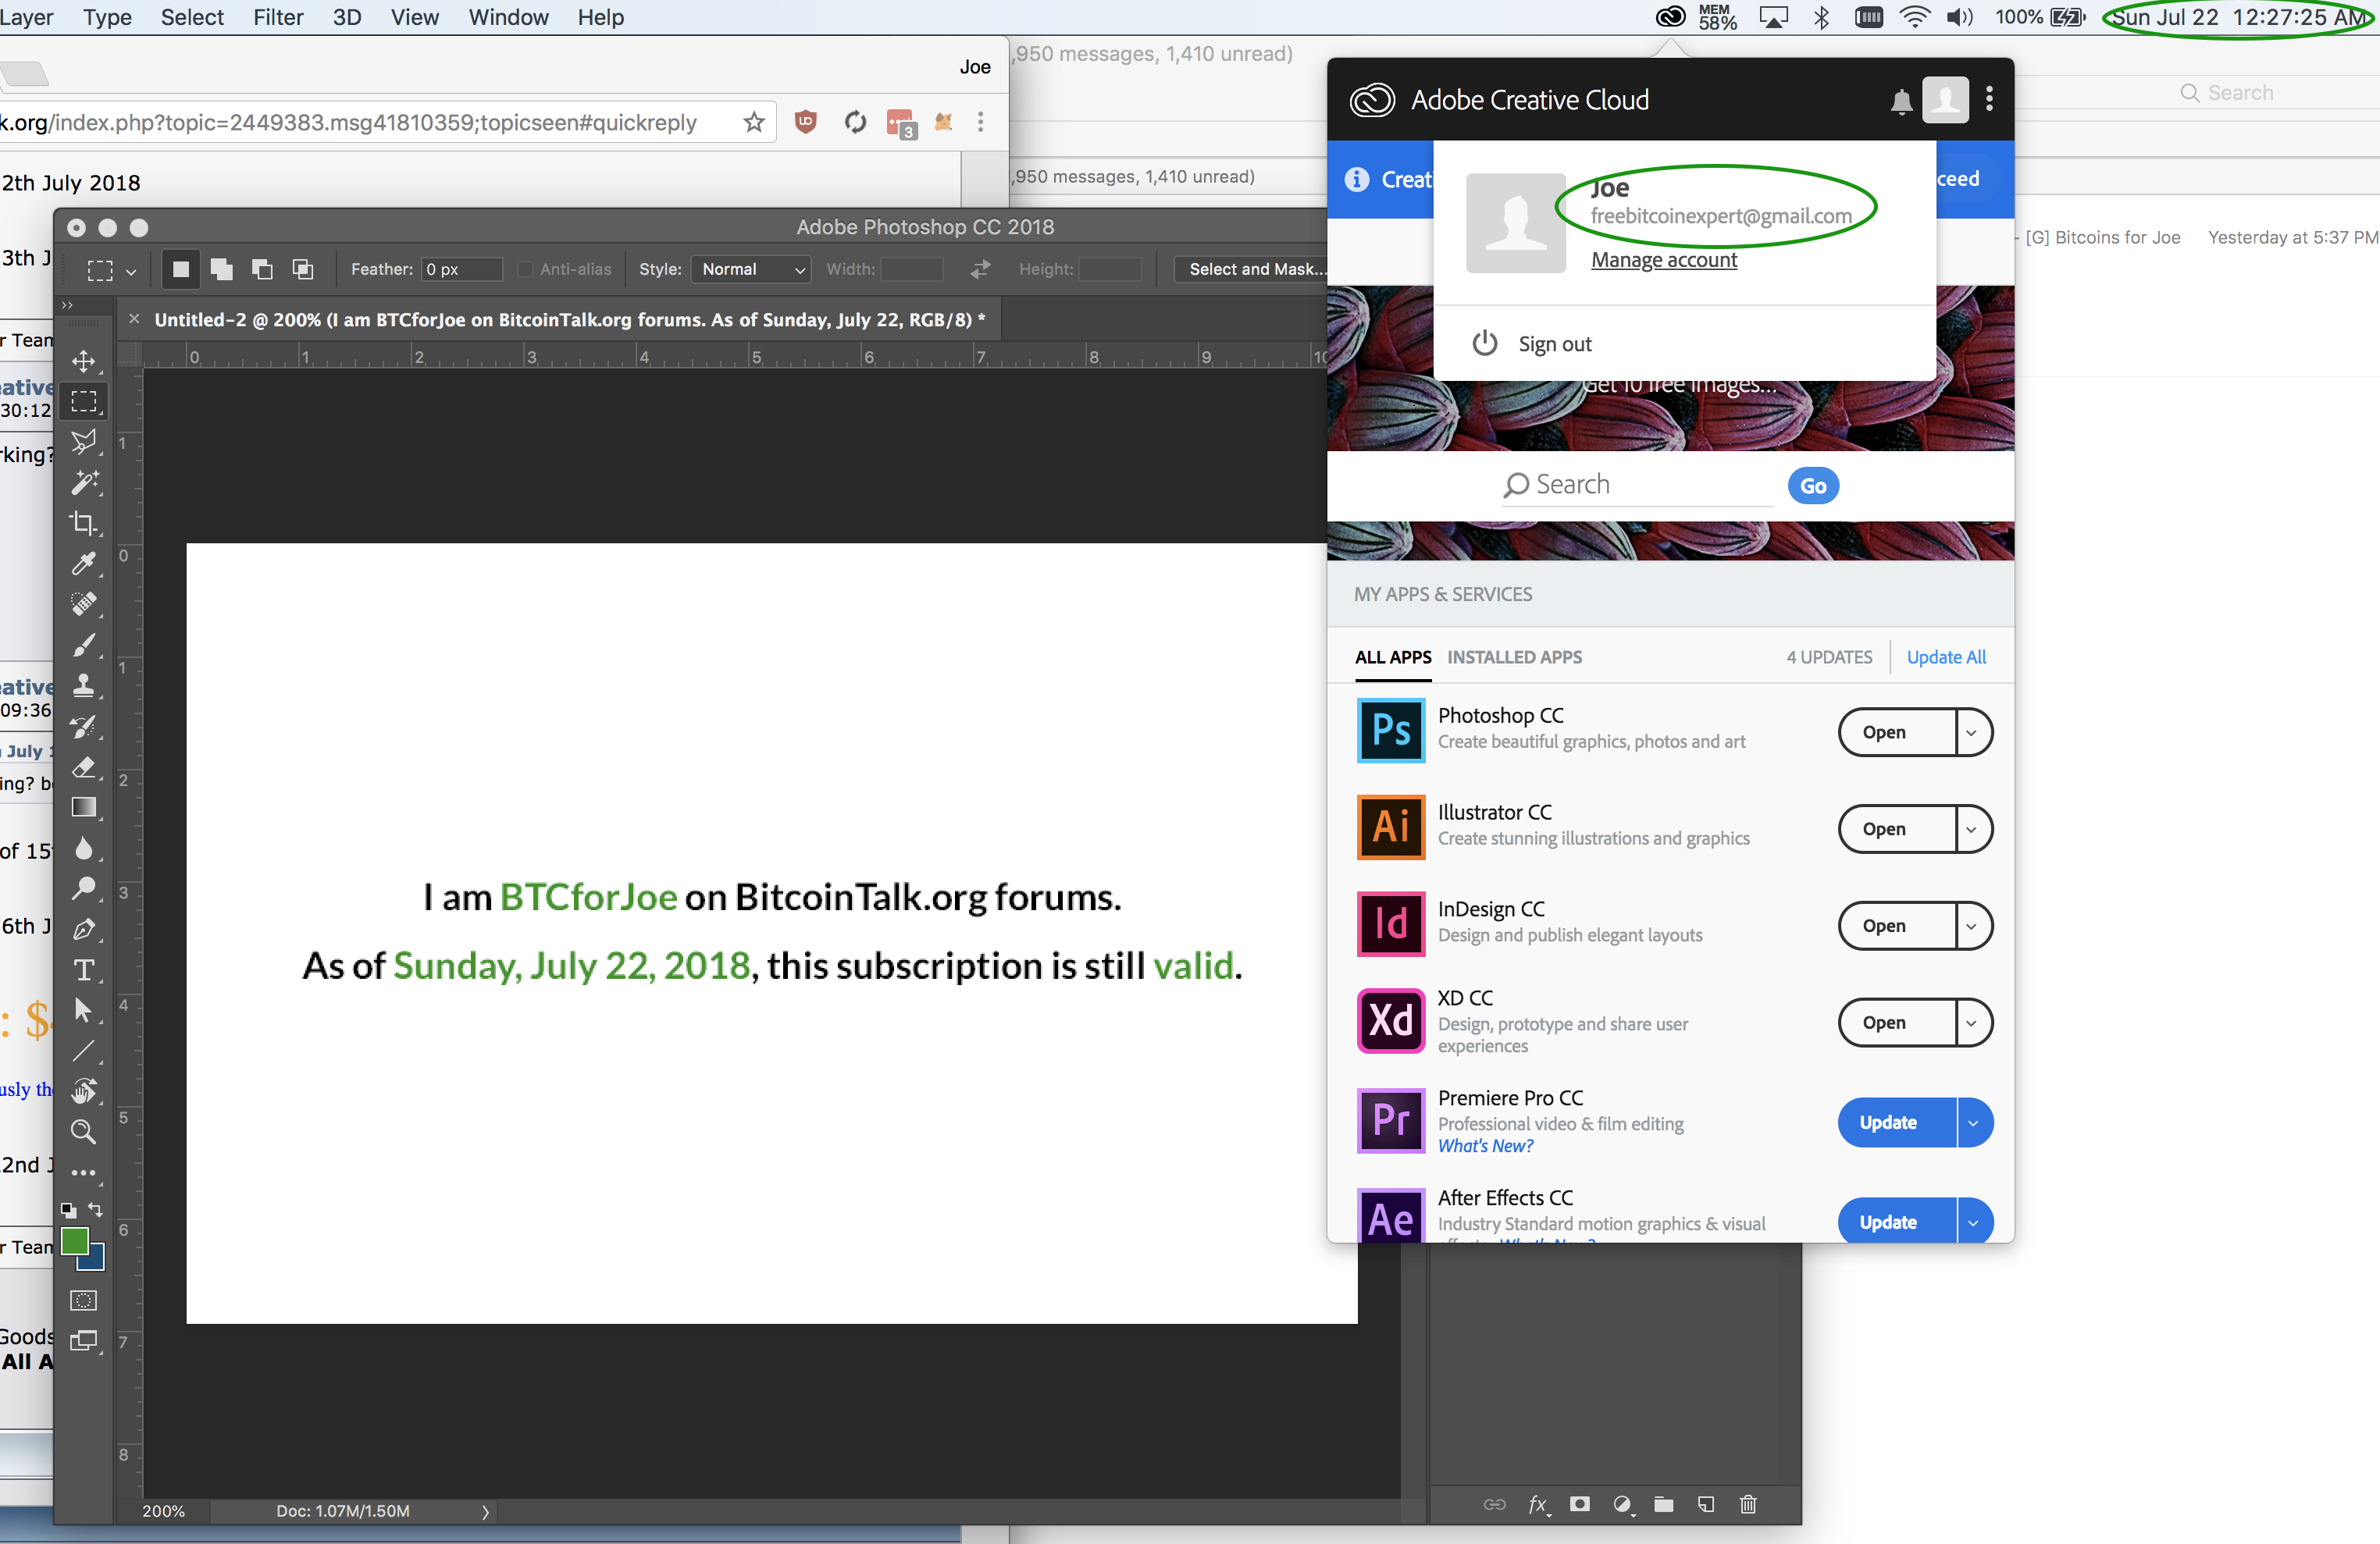Select the Clone Stamp tool

tap(84, 685)
